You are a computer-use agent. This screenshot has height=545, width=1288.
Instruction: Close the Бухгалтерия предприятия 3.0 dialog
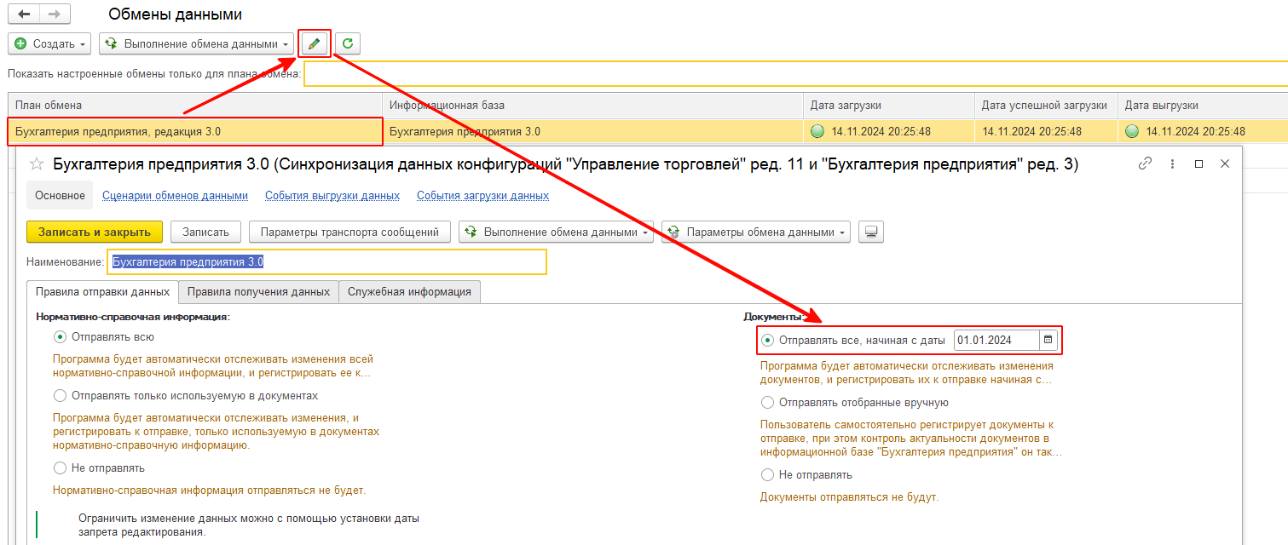(x=1225, y=163)
